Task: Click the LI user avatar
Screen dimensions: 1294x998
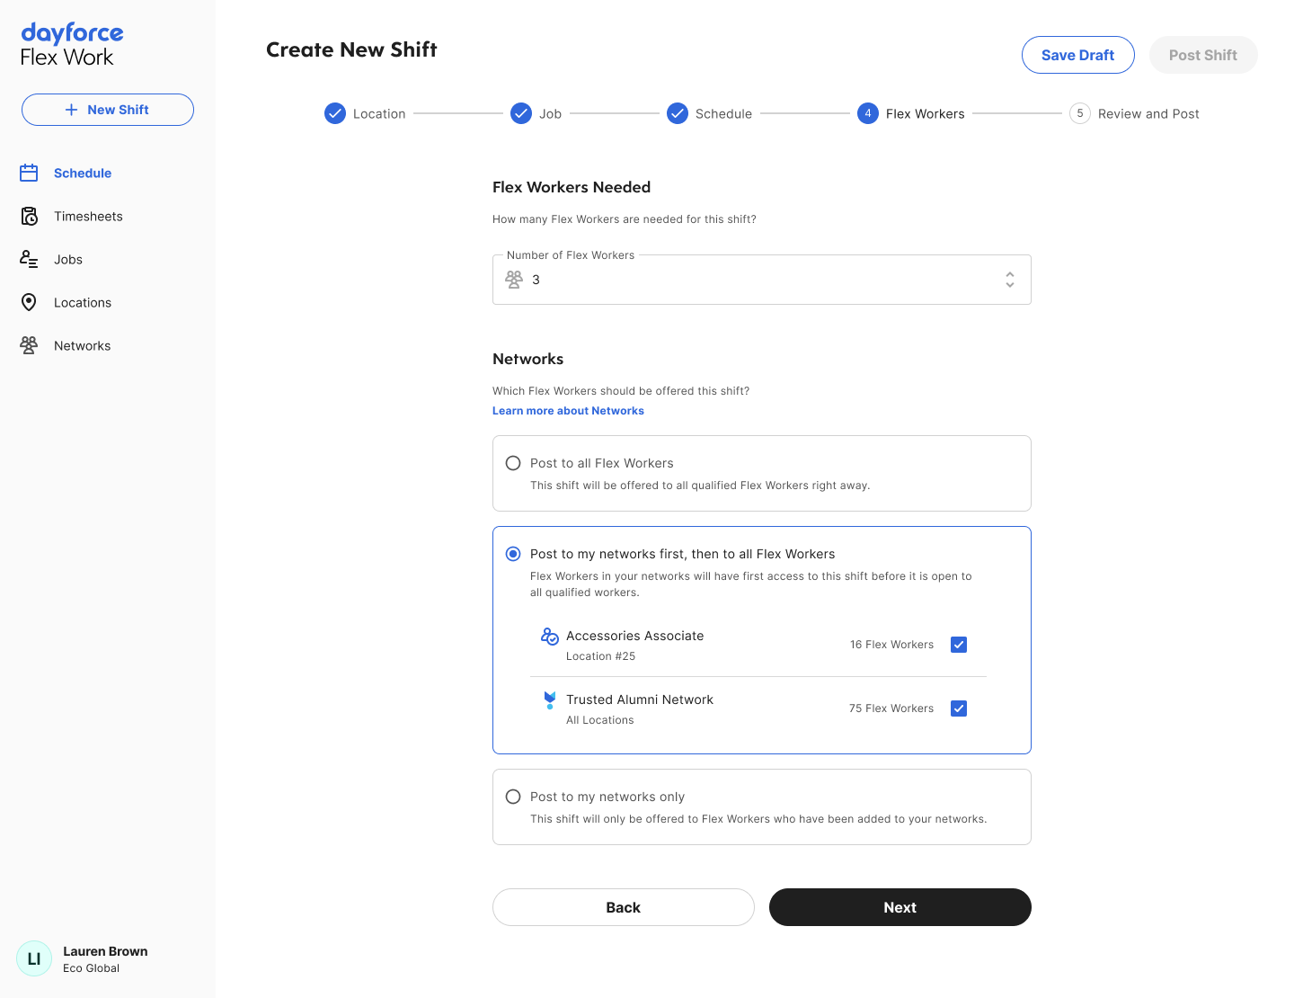Action: (x=34, y=958)
